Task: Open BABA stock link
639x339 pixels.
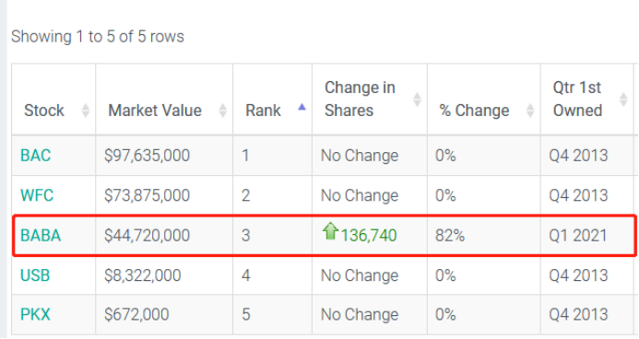Action: pos(41,235)
